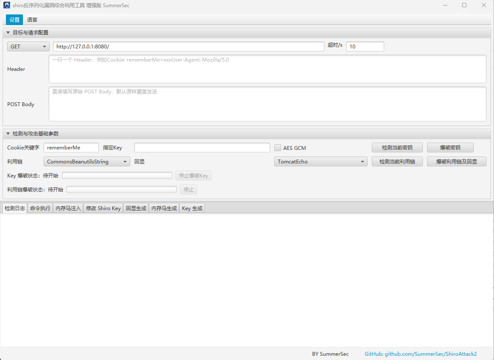Viewport: 494px width, 360px height.
Task: Click the Key 爆破状态 progress bar
Action: pyautogui.click(x=117, y=176)
